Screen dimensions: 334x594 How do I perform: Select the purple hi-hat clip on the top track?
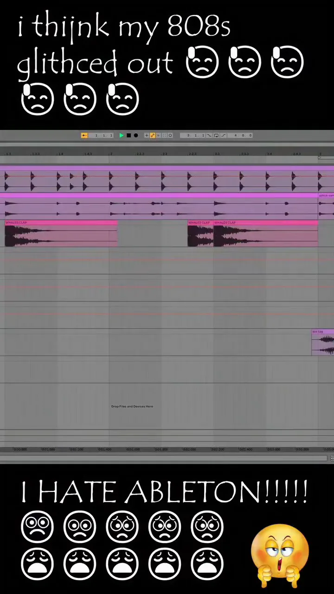click(x=167, y=180)
